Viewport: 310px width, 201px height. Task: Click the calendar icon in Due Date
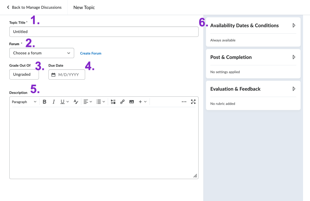click(x=53, y=75)
